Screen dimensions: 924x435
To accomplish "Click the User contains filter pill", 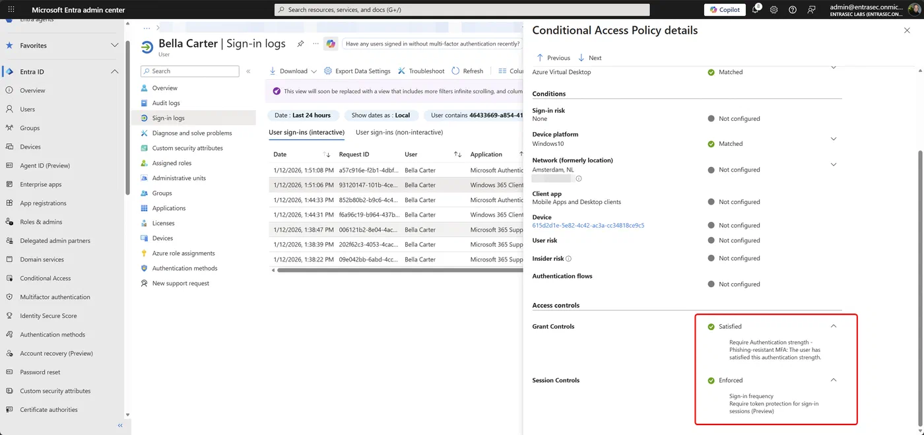I will point(474,116).
